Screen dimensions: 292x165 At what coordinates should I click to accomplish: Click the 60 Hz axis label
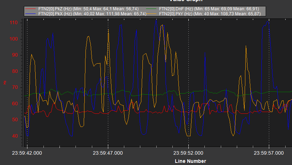pos(15,103)
